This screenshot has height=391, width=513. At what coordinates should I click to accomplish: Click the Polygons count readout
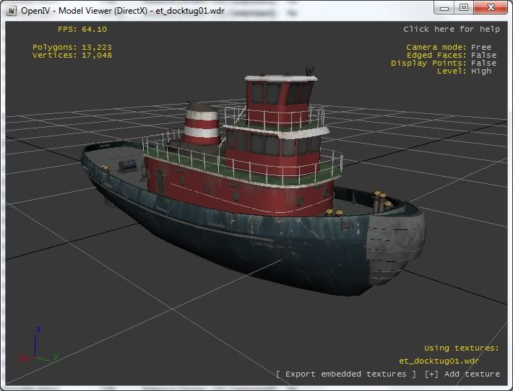point(72,47)
